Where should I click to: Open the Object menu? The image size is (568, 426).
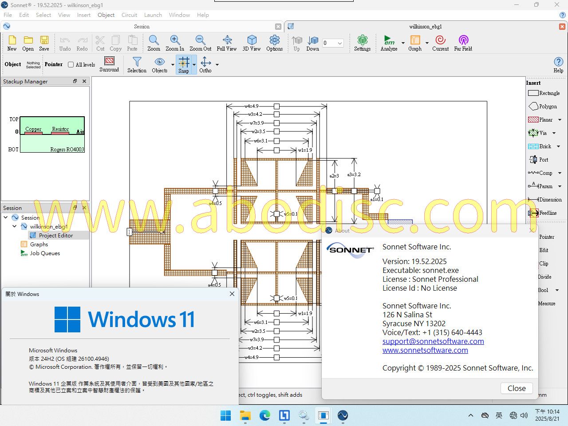(106, 15)
